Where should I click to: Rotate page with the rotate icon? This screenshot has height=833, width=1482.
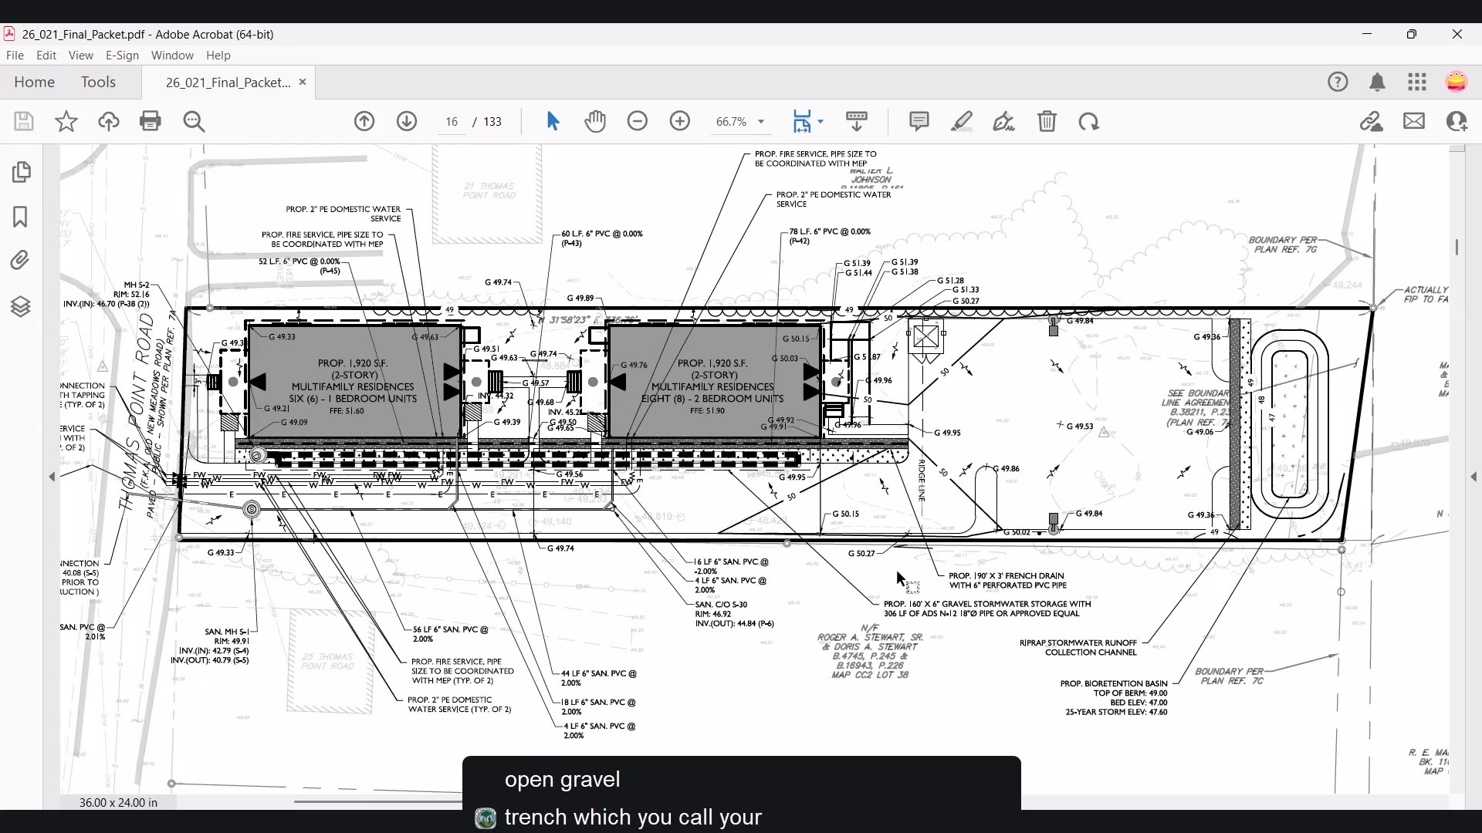click(x=1089, y=121)
